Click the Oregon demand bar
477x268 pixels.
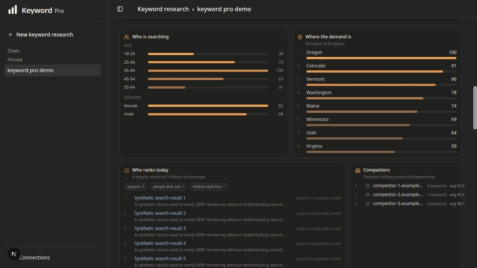(x=381, y=58)
